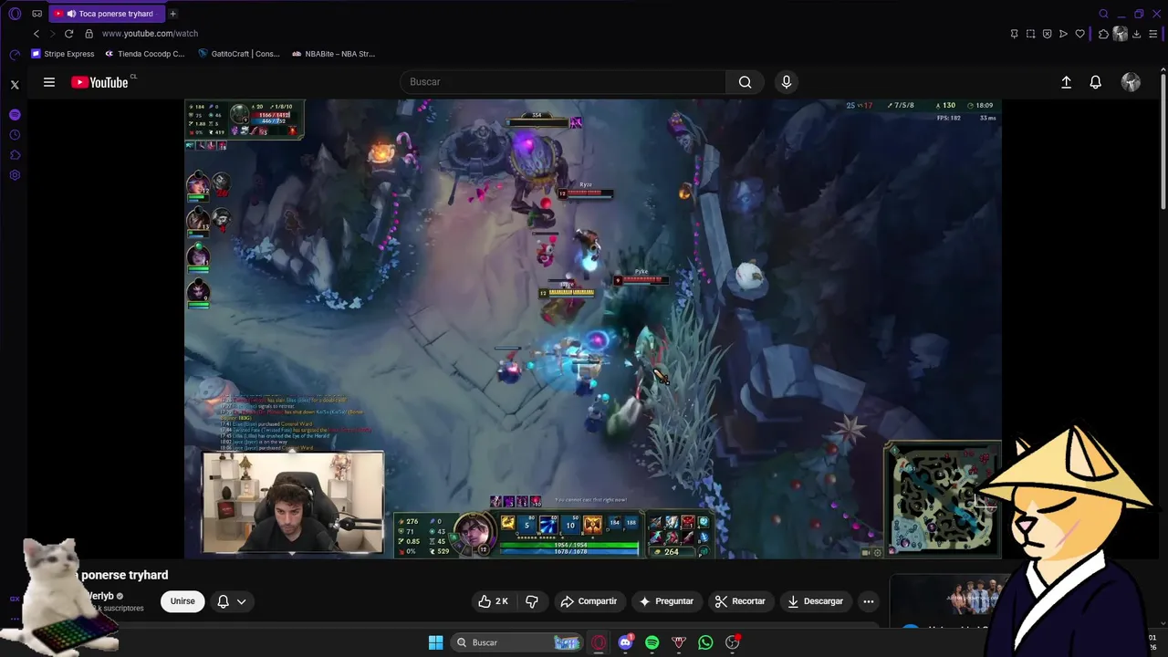Viewport: 1168px width, 657px height.
Task: Dislike the video
Action: click(532, 601)
